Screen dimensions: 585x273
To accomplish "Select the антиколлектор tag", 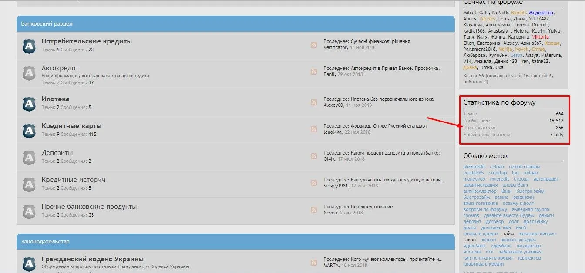I will coord(480,191).
